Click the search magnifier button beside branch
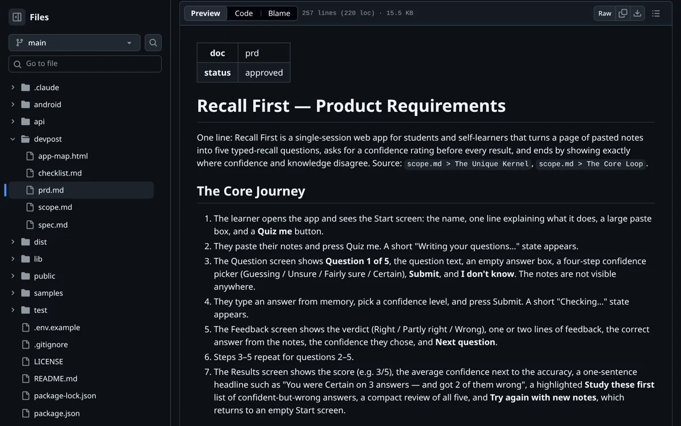 pos(153,43)
